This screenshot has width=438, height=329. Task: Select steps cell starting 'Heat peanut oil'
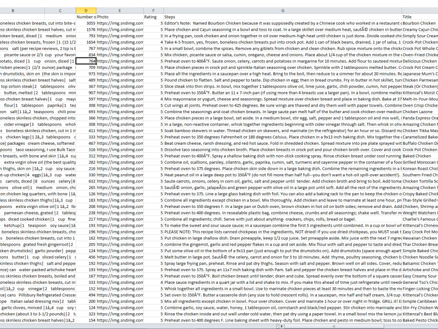(x=283, y=175)
